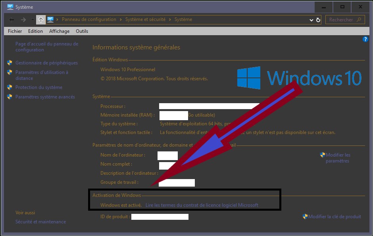Click shield icon beside Modifier les paramètres
373x236 pixels.
pyautogui.click(x=323, y=155)
